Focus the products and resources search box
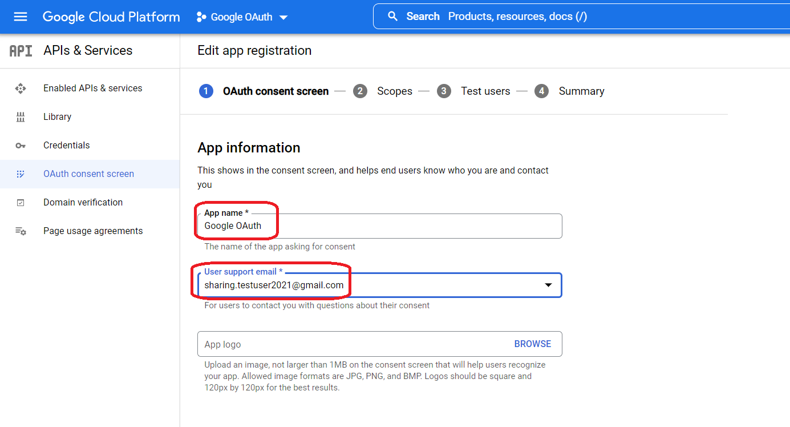Screen dimensions: 790x427 pos(570,17)
